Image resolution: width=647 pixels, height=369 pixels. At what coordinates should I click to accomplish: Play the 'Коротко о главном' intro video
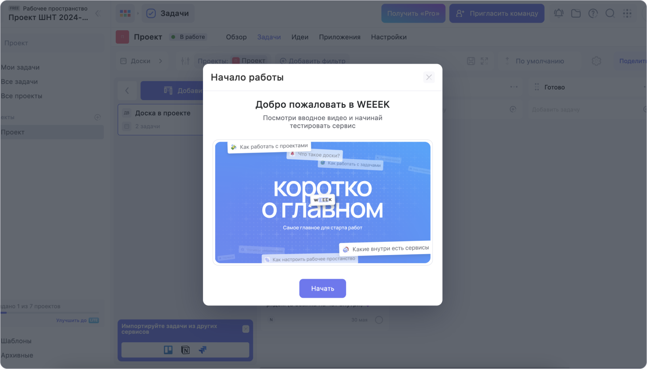click(322, 203)
